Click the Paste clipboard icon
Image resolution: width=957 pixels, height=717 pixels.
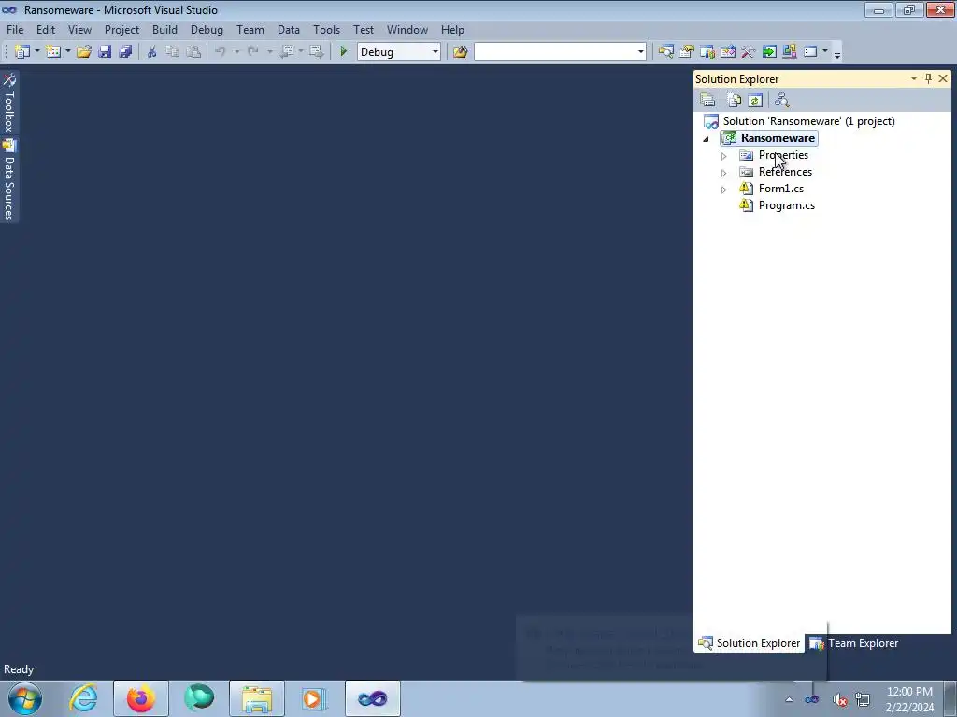pyautogui.click(x=193, y=52)
